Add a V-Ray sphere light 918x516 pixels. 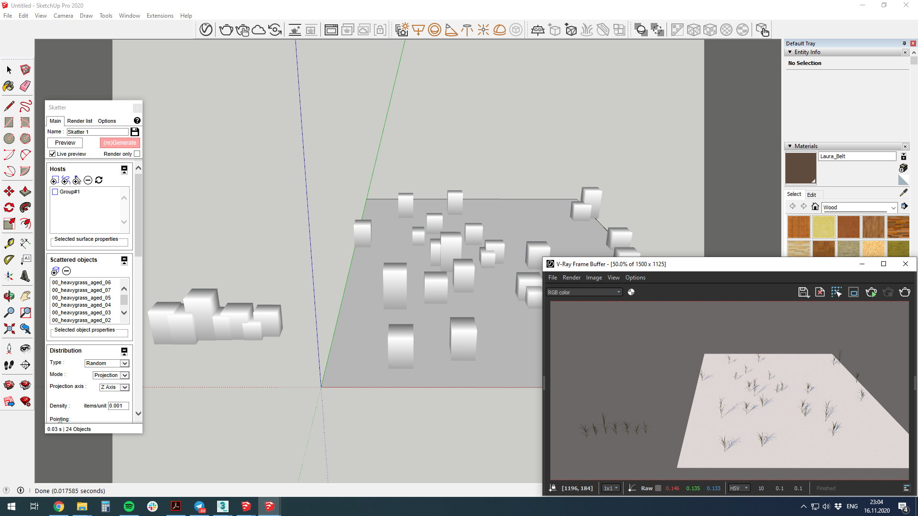pos(435,30)
